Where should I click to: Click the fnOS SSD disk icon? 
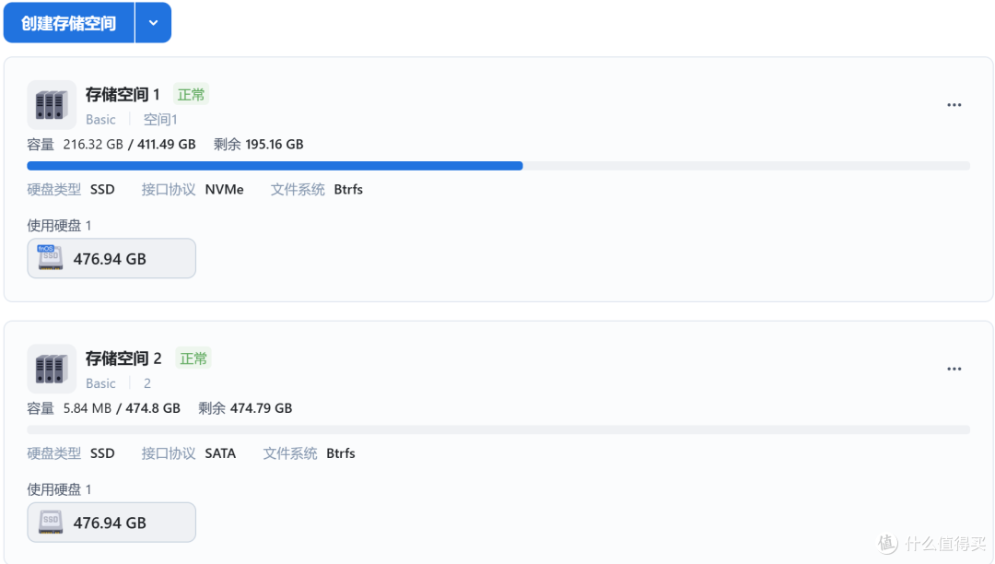[x=50, y=257]
